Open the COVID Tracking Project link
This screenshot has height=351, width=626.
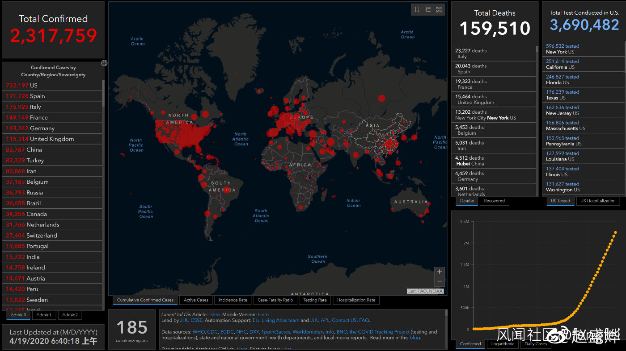pyautogui.click(x=379, y=332)
